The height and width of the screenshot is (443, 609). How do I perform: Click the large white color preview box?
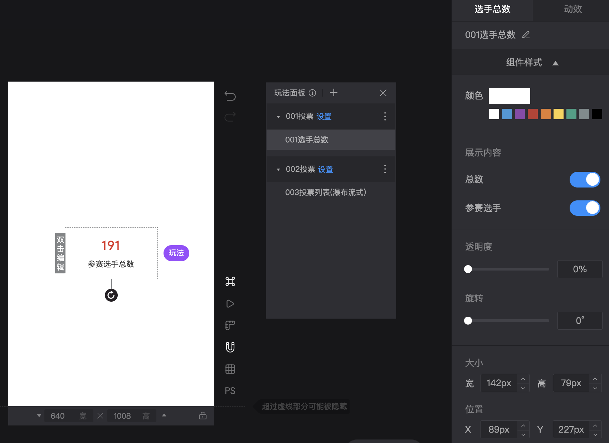(x=510, y=96)
